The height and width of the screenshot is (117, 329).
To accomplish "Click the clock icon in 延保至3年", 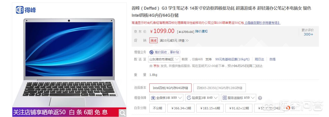I will pos(189,98).
